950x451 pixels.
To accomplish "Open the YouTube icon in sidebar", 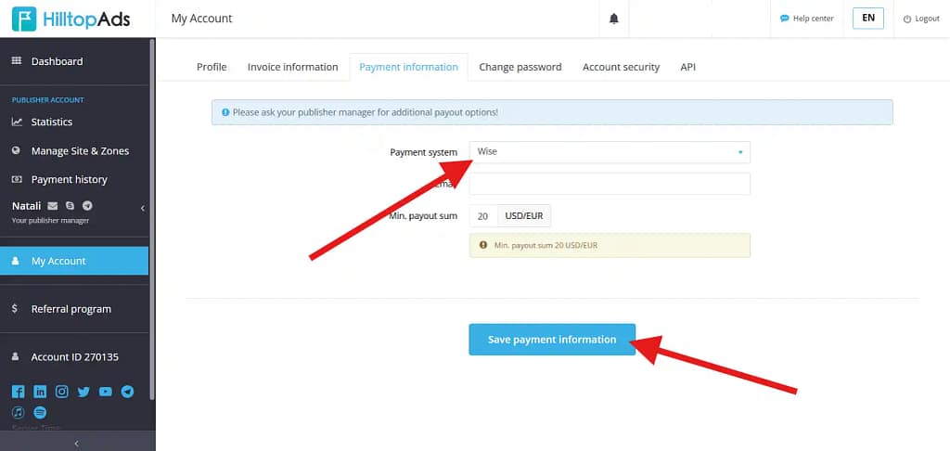I will tap(106, 392).
